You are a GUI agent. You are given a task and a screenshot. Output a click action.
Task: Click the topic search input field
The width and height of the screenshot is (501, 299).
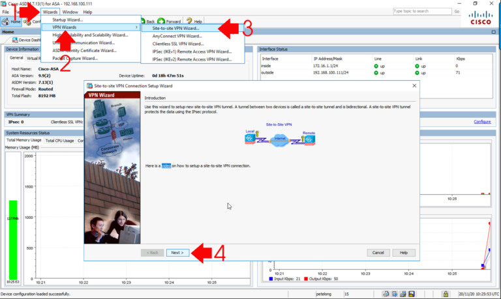[422, 11]
